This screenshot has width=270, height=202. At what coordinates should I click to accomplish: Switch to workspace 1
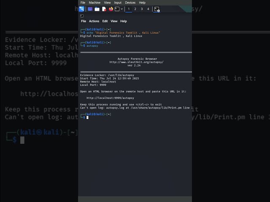tap(129, 9)
